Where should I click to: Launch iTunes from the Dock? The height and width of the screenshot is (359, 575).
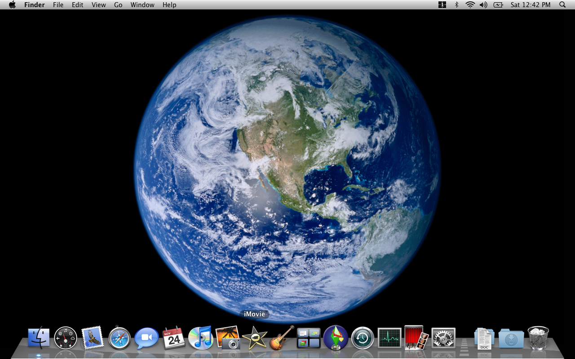(x=200, y=338)
